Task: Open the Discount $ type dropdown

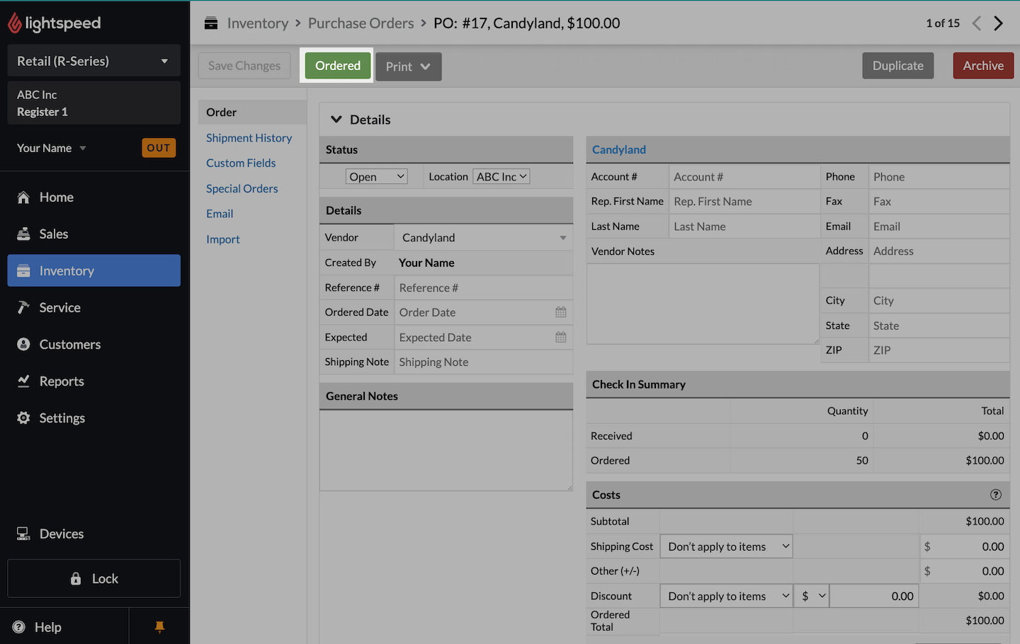Action: [812, 596]
